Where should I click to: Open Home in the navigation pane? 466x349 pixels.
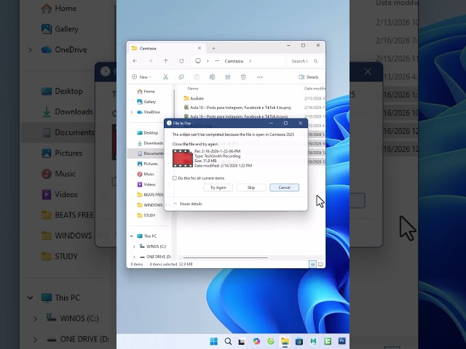pyautogui.click(x=146, y=92)
